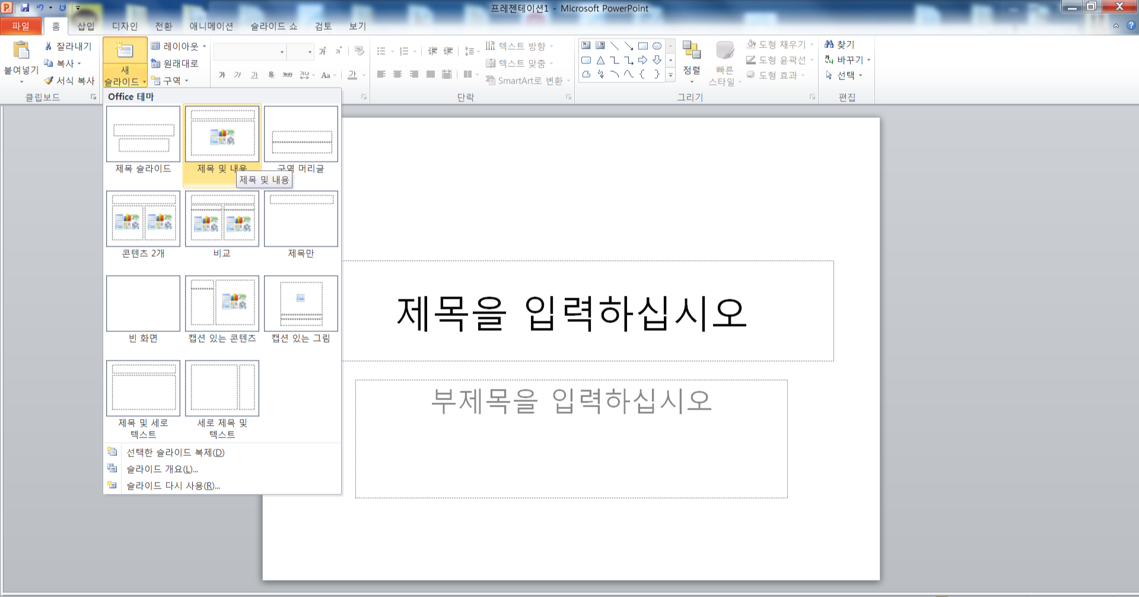This screenshot has width=1139, height=597.
Task: Click the Increase Font Size icon
Action: click(x=323, y=51)
